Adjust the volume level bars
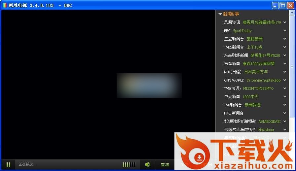 click(129, 165)
